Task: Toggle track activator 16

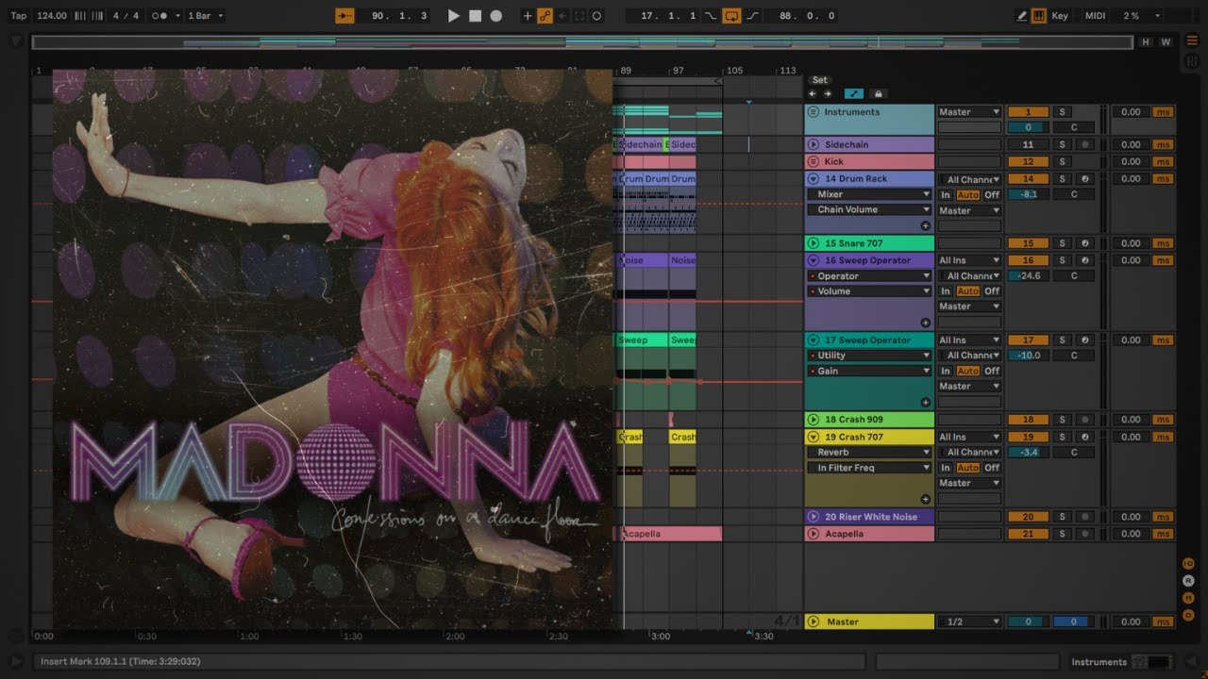Action: (x=1028, y=260)
